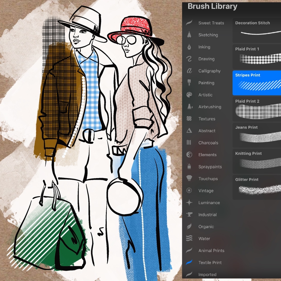Choose the Glitter Print brush
The height and width of the screenshot is (281, 281).
[x=257, y=187]
